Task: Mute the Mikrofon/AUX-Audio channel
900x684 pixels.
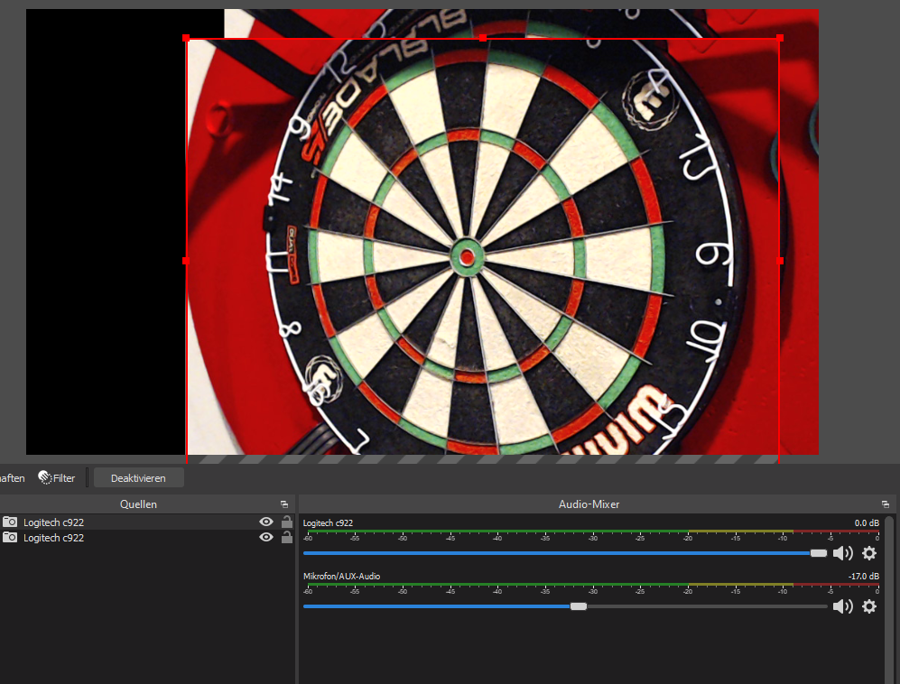Action: tap(842, 606)
